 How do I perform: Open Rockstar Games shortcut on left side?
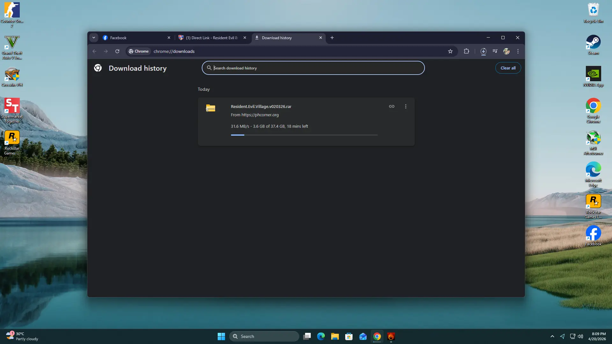12,142
